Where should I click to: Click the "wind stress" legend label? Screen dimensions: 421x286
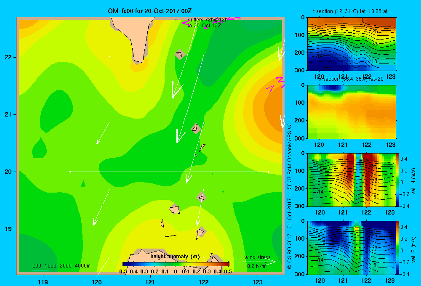pos(258,257)
